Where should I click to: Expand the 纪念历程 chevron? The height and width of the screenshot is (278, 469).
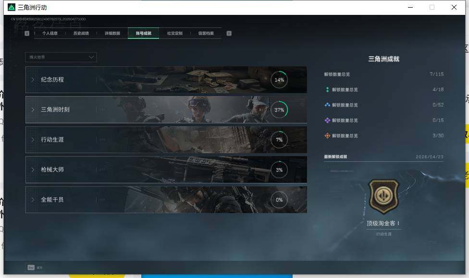pyautogui.click(x=33, y=80)
